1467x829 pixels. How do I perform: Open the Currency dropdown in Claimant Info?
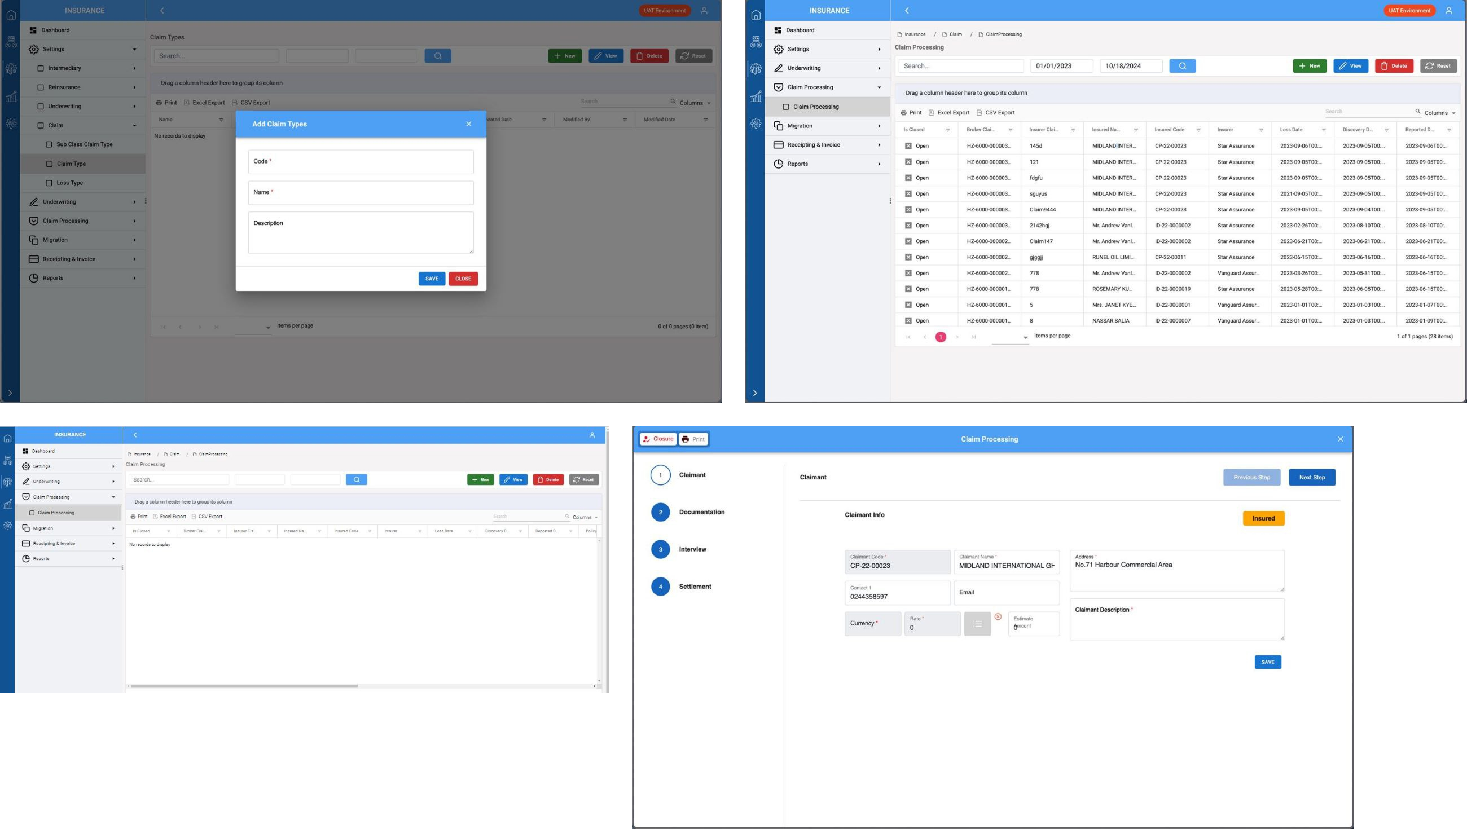click(x=872, y=624)
